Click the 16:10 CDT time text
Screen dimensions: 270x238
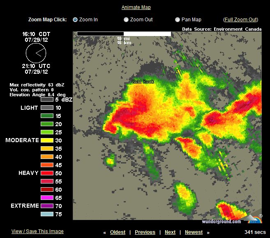(x=36, y=34)
